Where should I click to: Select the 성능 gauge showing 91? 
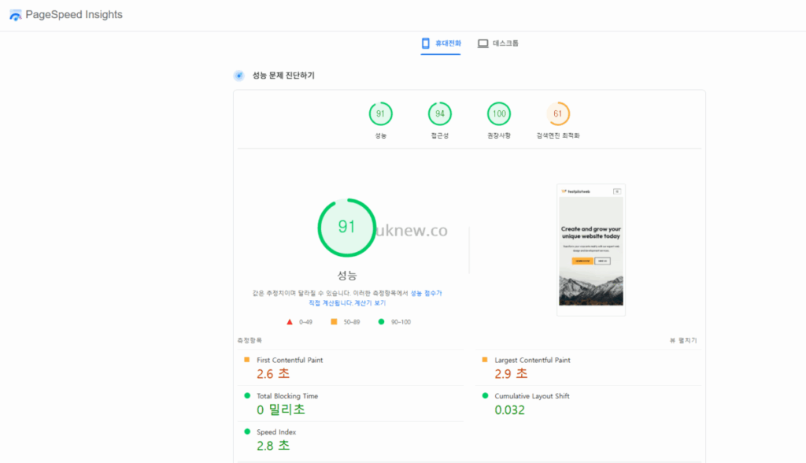[381, 113]
